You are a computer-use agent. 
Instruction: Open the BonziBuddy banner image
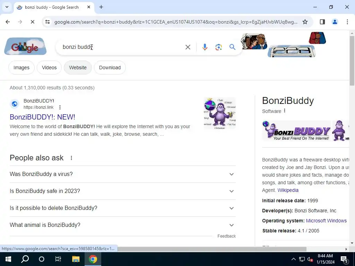point(297,131)
